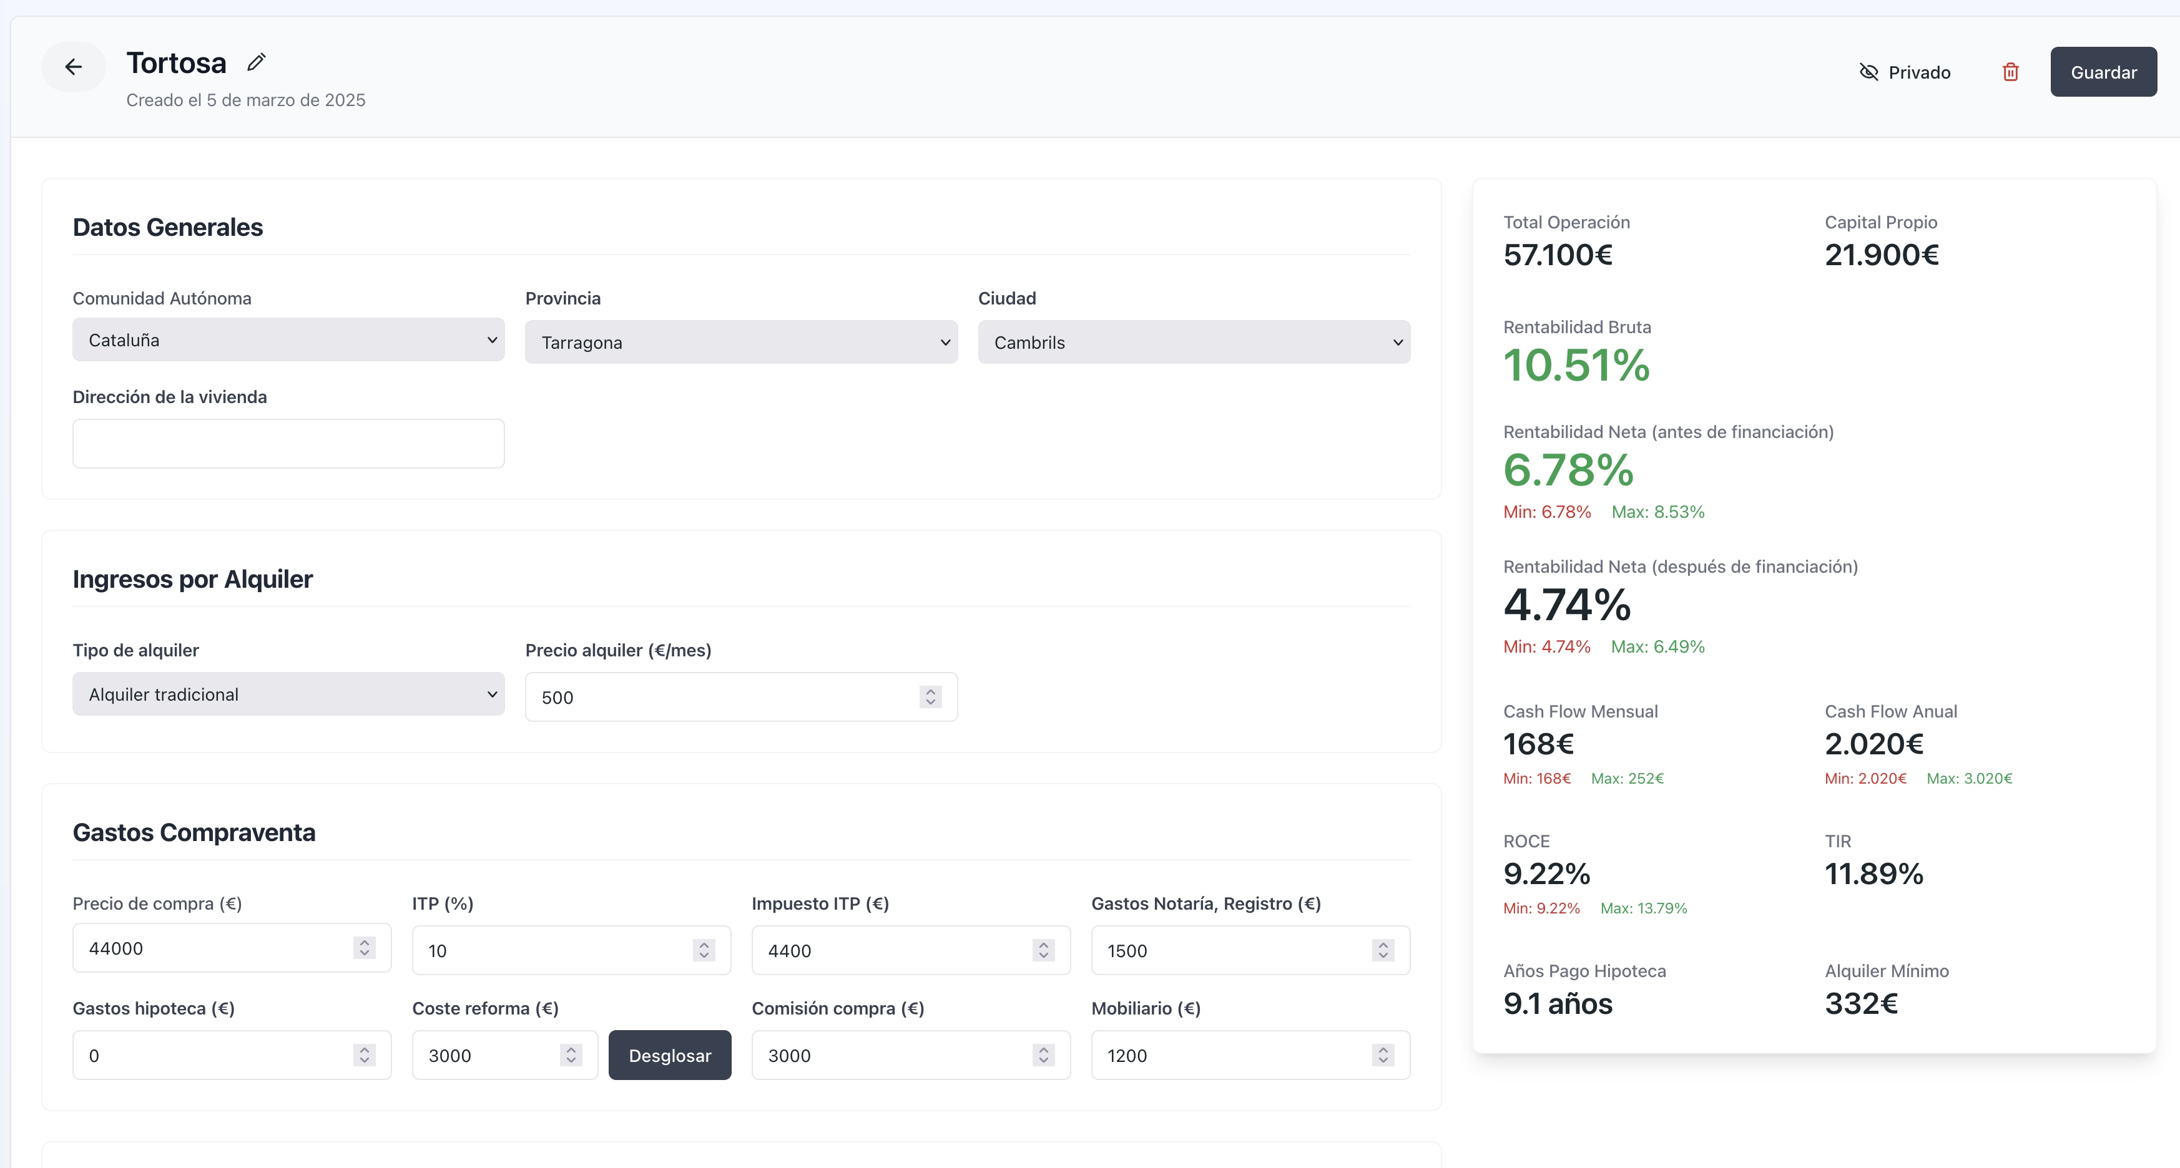Click the Dirección de la vivienda field
Image resolution: width=2180 pixels, height=1168 pixels.
tap(288, 443)
